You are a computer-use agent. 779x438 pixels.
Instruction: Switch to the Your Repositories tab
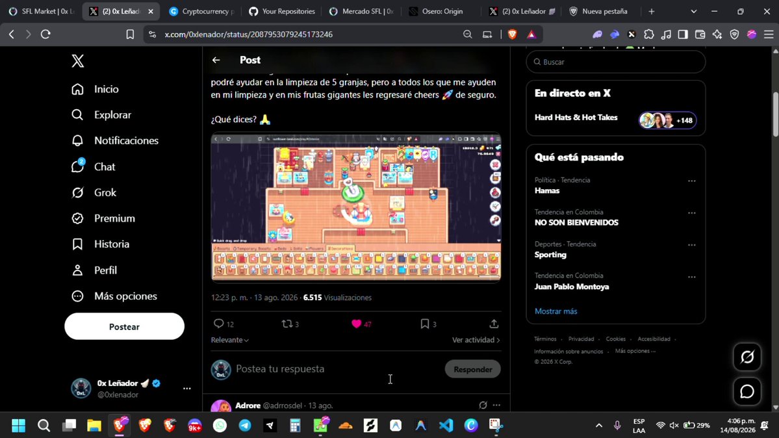(282, 12)
